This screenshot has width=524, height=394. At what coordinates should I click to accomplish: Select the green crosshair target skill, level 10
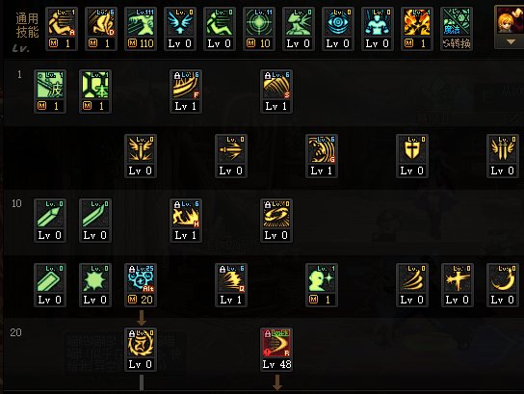click(x=259, y=29)
